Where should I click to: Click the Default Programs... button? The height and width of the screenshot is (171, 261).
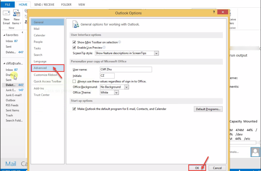pos(208,109)
